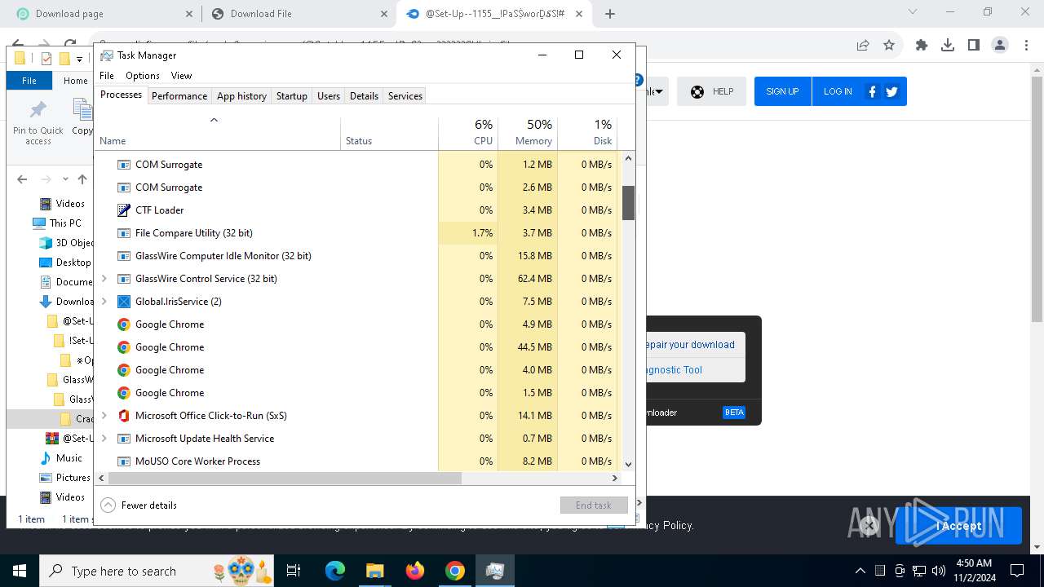Toggle Chrome side panel icon
Image resolution: width=1044 pixels, height=587 pixels.
(x=974, y=46)
